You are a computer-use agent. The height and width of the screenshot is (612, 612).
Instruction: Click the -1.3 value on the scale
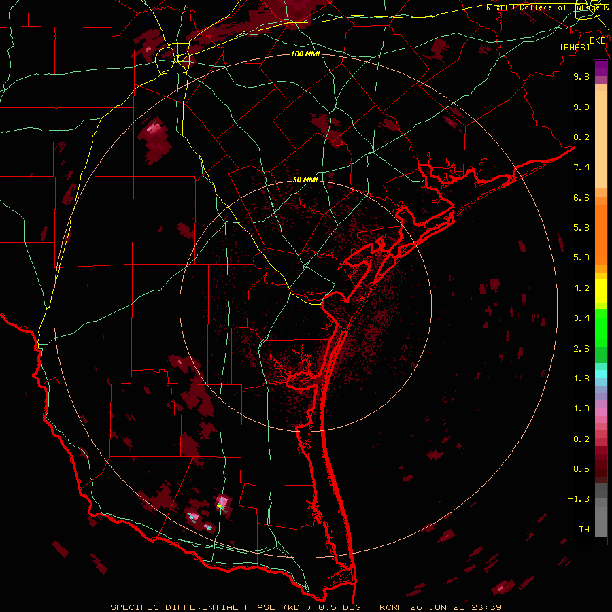579,499
